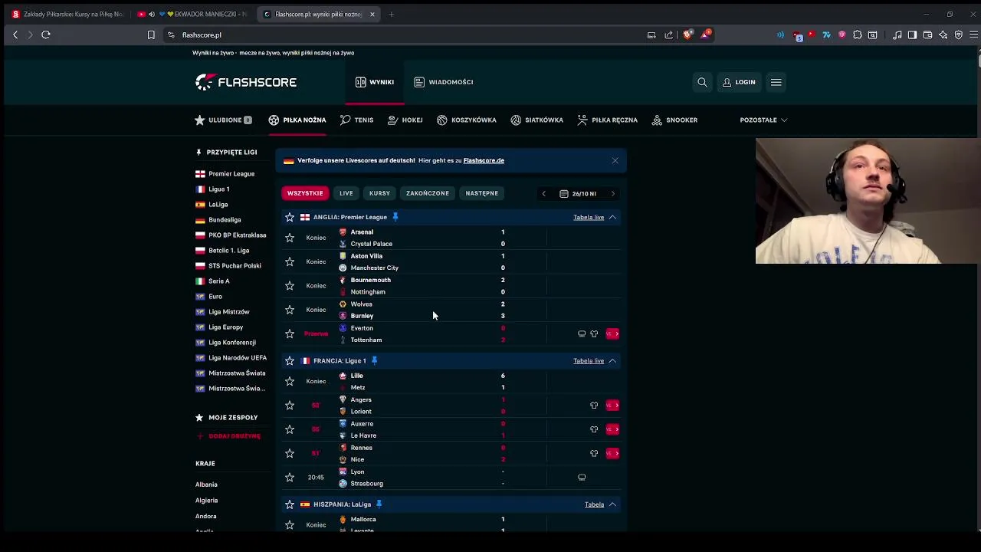Open Albania in countries list

point(206,485)
